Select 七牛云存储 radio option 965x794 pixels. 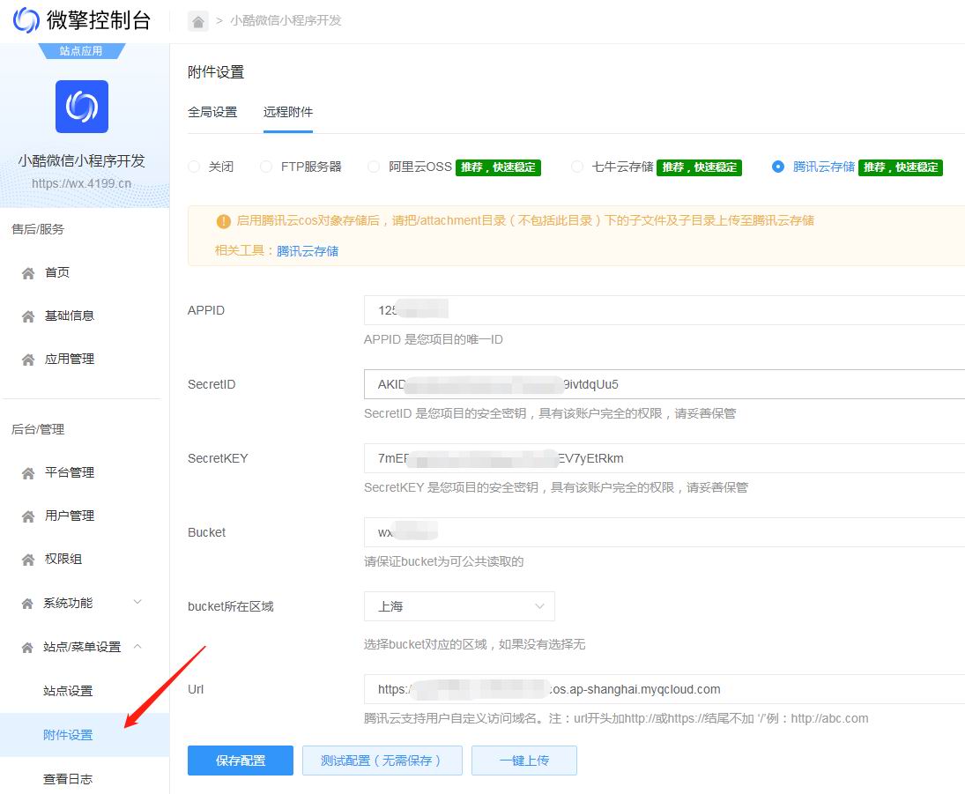[576, 167]
